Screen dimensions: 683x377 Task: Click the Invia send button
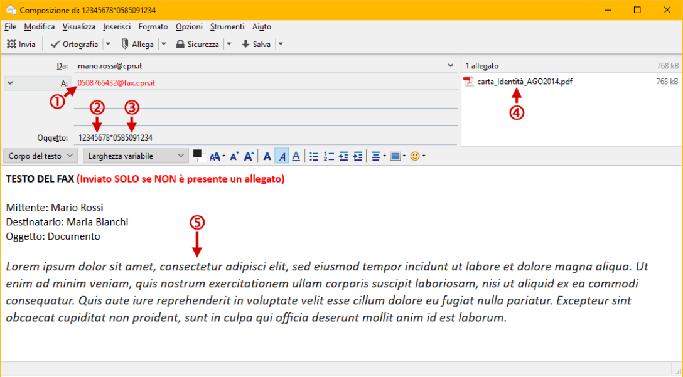tap(21, 44)
